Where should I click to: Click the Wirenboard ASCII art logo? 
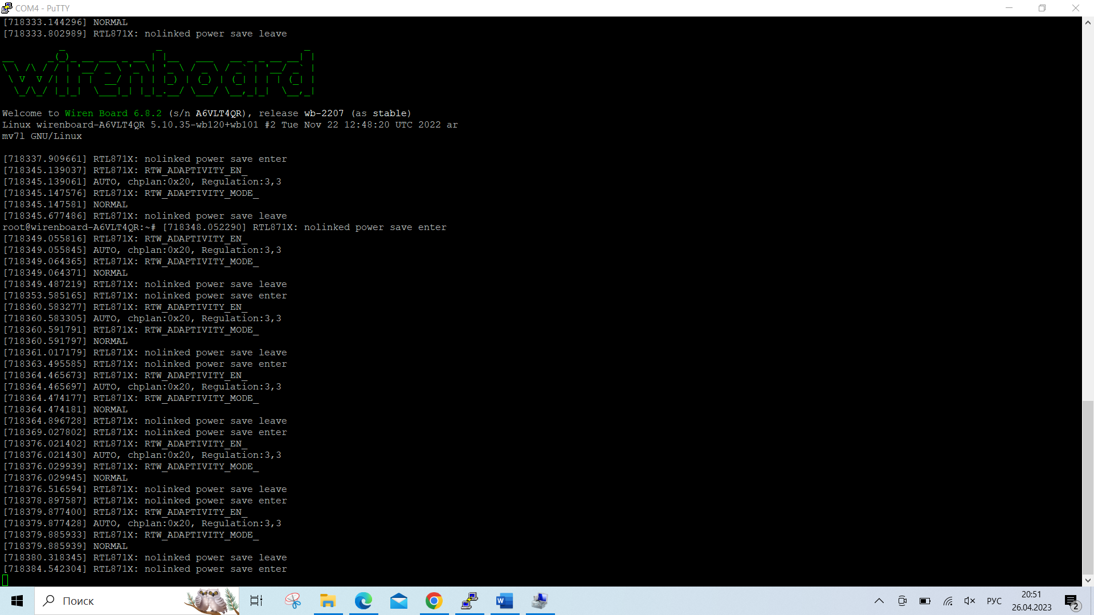tap(158, 73)
